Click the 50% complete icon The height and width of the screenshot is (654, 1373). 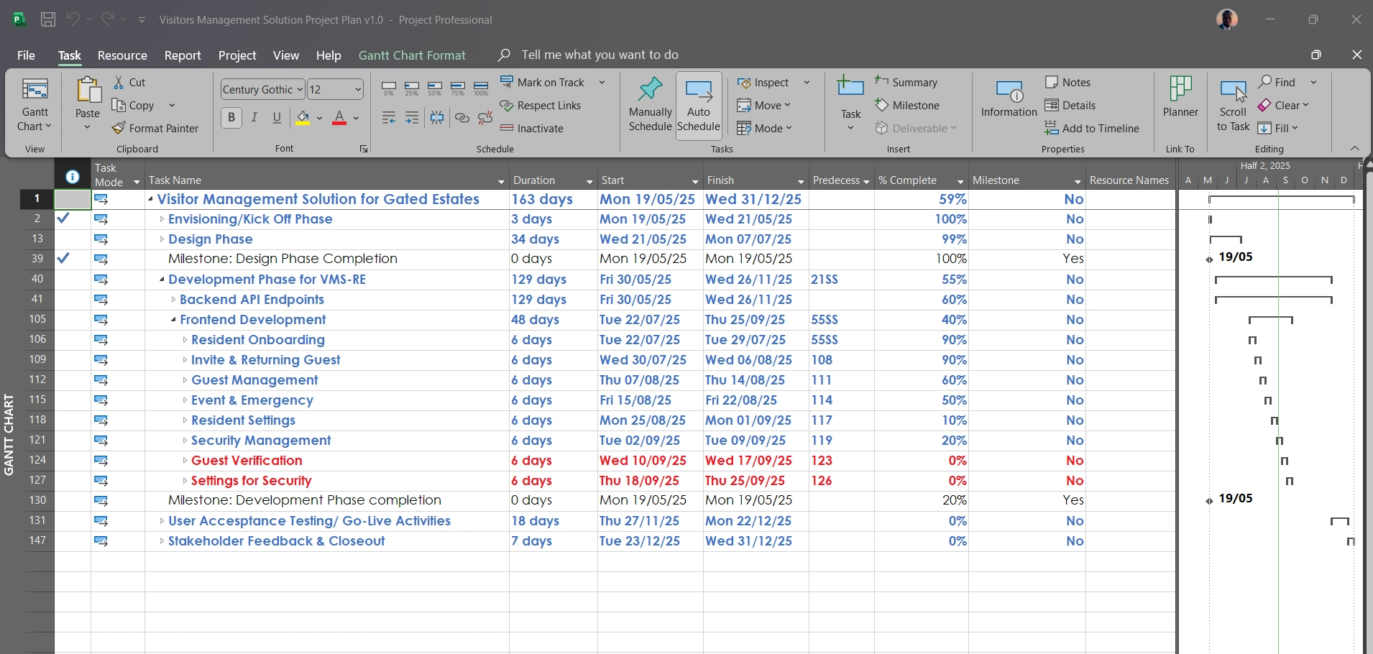click(435, 89)
